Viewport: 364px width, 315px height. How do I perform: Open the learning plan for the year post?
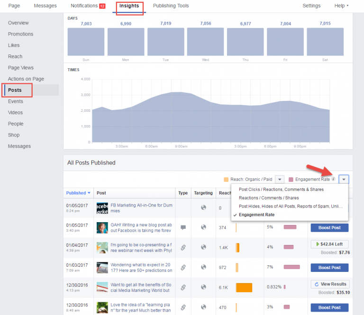[141, 307]
